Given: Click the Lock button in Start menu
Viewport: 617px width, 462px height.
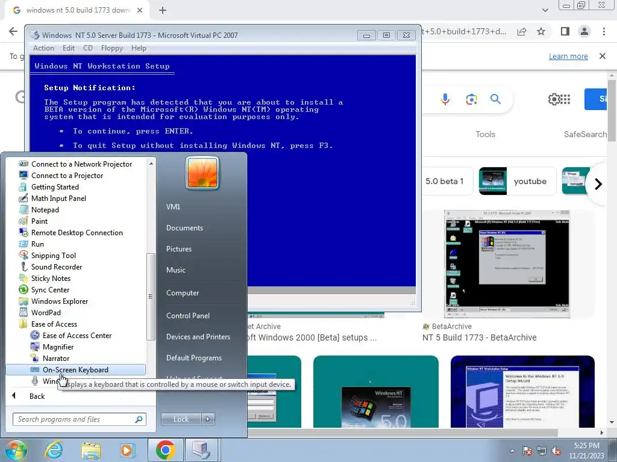Looking at the screenshot, I should [181, 419].
